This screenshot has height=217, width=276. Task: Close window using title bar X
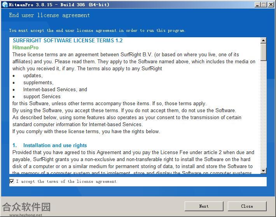click(271, 5)
